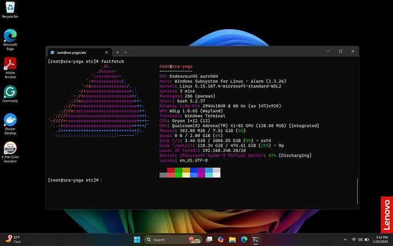The image size is (393, 246).
Task: Open the Windows Start menu
Action: point(137,240)
